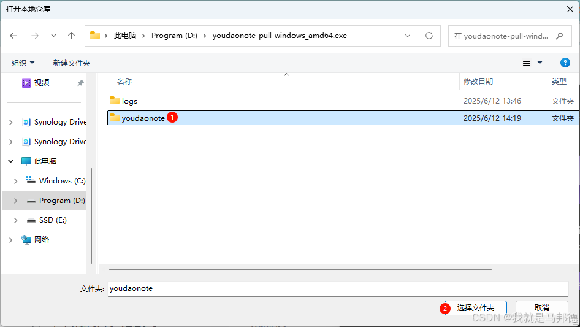Screen dimensions: 580x327
Task: Click the folder icon in address bar
Action: click(95, 36)
